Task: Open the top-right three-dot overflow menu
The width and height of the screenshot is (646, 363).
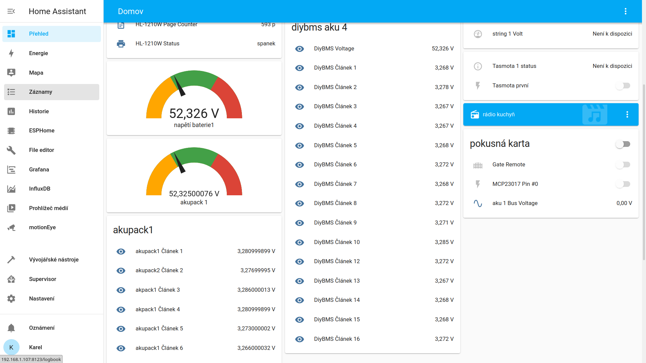Action: pyautogui.click(x=625, y=11)
